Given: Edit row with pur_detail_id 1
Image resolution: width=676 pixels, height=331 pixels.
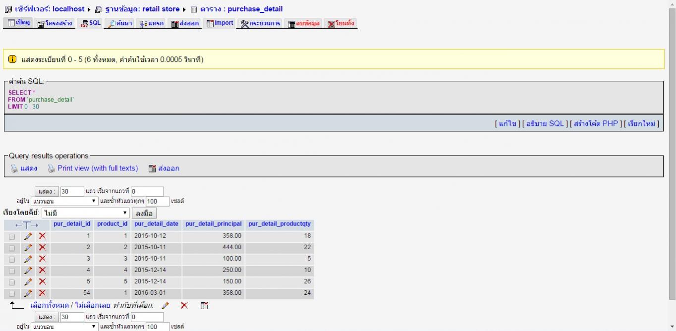Looking at the screenshot, I should [x=28, y=236].
